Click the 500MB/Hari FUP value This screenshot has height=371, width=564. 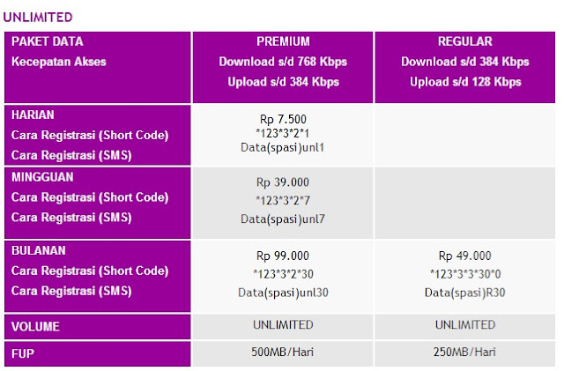click(282, 352)
